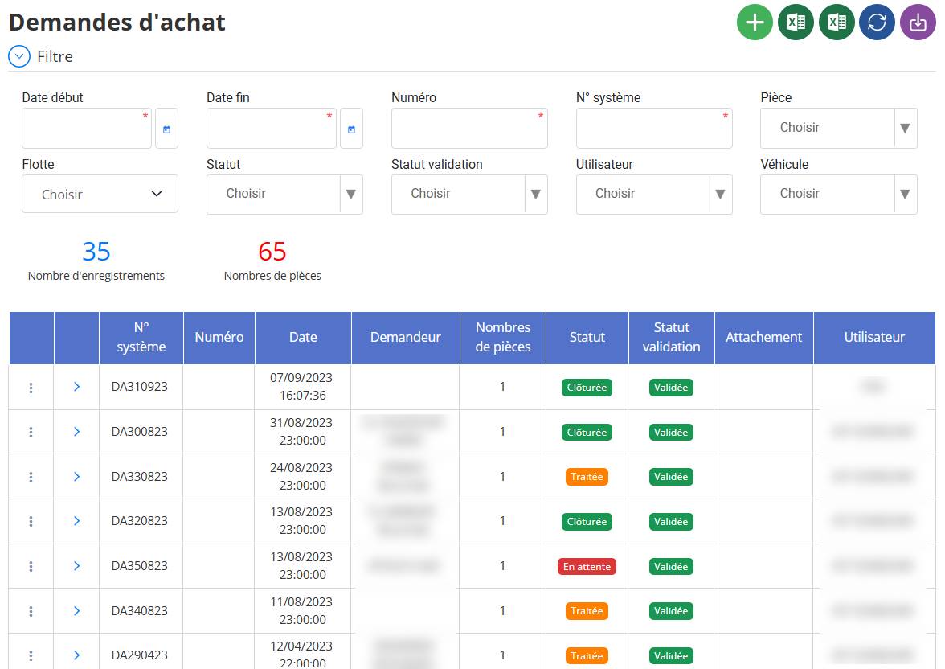This screenshot has width=945, height=669.
Task: Click system number DA350823 cell
Action: (x=140, y=566)
